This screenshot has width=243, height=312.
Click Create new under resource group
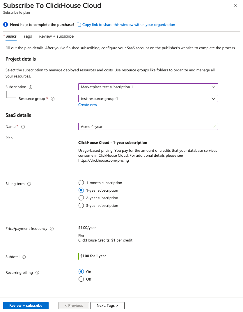click(88, 105)
